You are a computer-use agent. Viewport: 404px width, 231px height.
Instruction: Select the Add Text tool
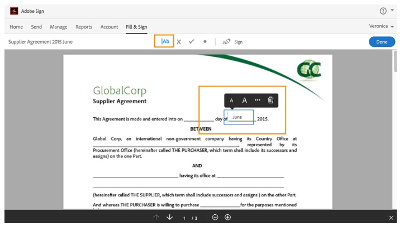164,42
